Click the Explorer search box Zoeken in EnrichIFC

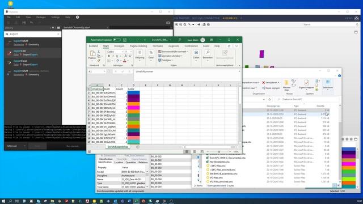[x=306, y=100]
